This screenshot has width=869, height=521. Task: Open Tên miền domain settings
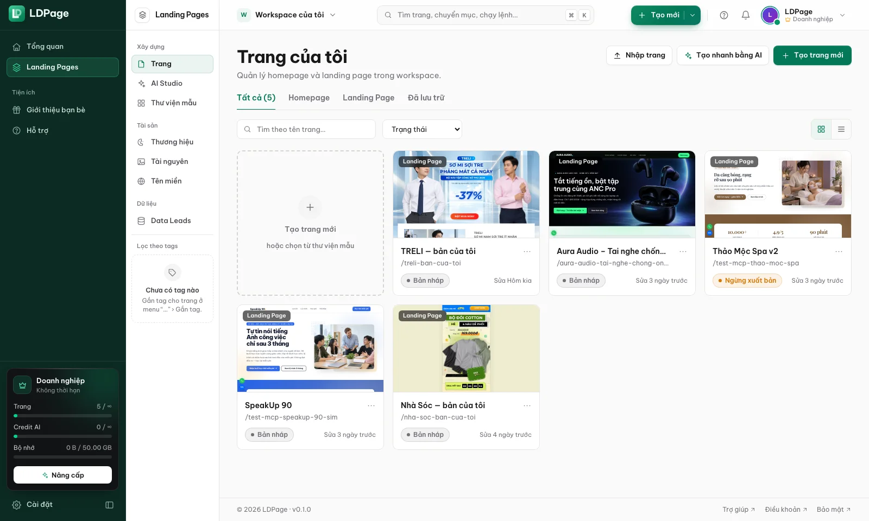click(172, 181)
